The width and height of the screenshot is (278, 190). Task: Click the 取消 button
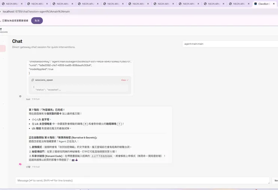pos(37,21)
